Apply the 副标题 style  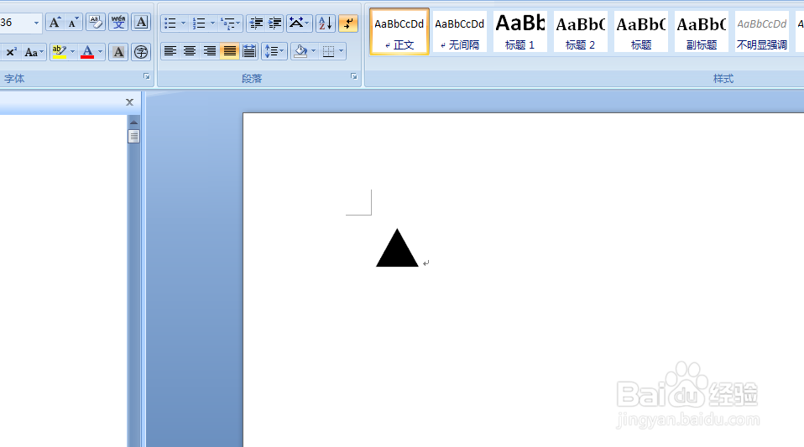(702, 32)
